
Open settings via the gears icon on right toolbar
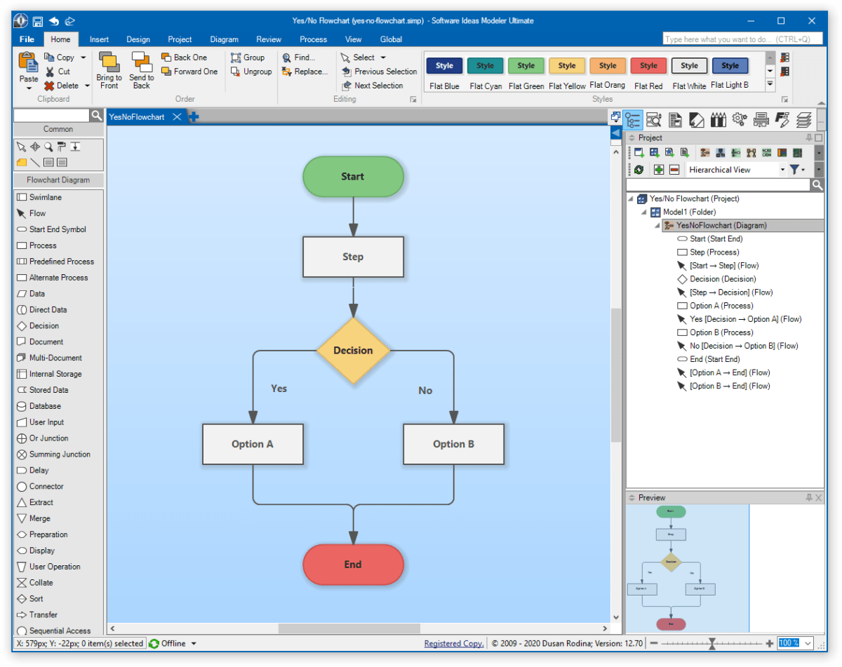739,120
